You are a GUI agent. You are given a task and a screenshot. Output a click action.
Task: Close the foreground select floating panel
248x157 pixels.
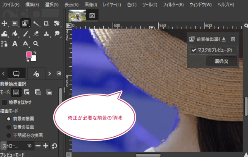tap(233, 39)
